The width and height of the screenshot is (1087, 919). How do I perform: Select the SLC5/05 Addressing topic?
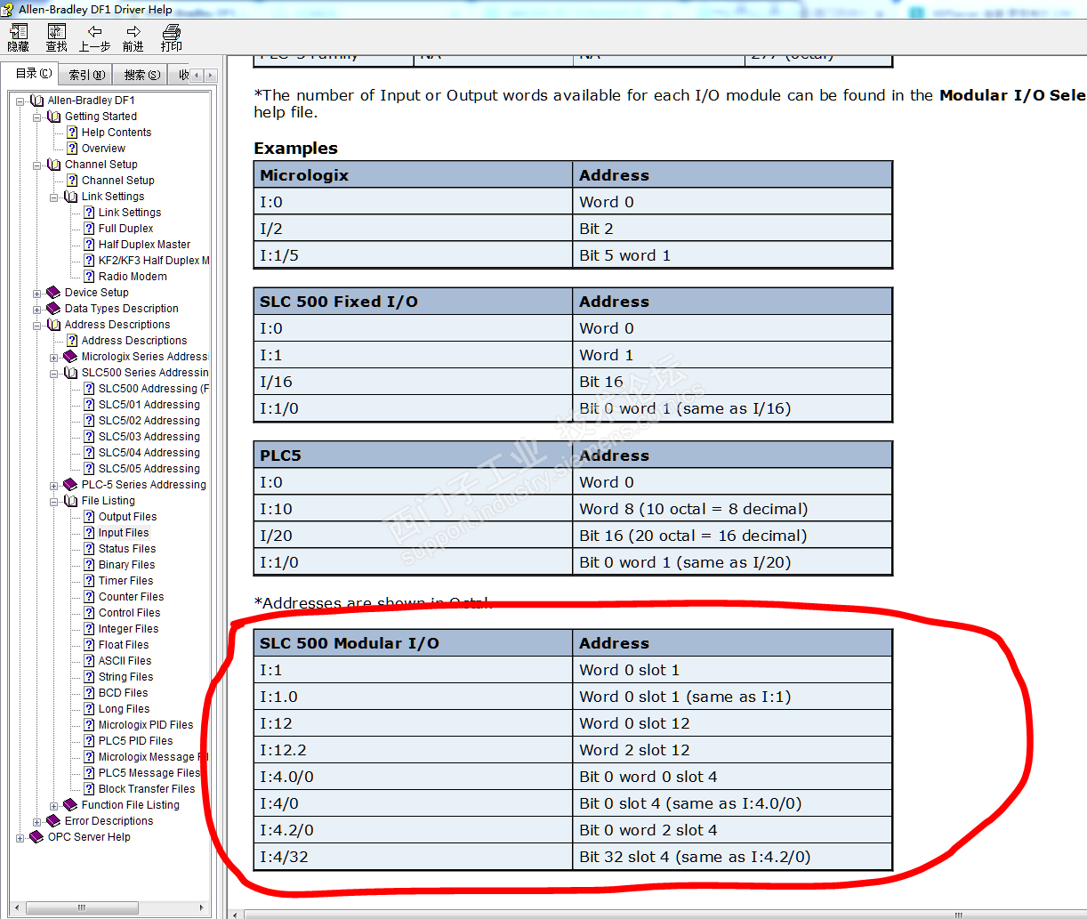(x=149, y=469)
